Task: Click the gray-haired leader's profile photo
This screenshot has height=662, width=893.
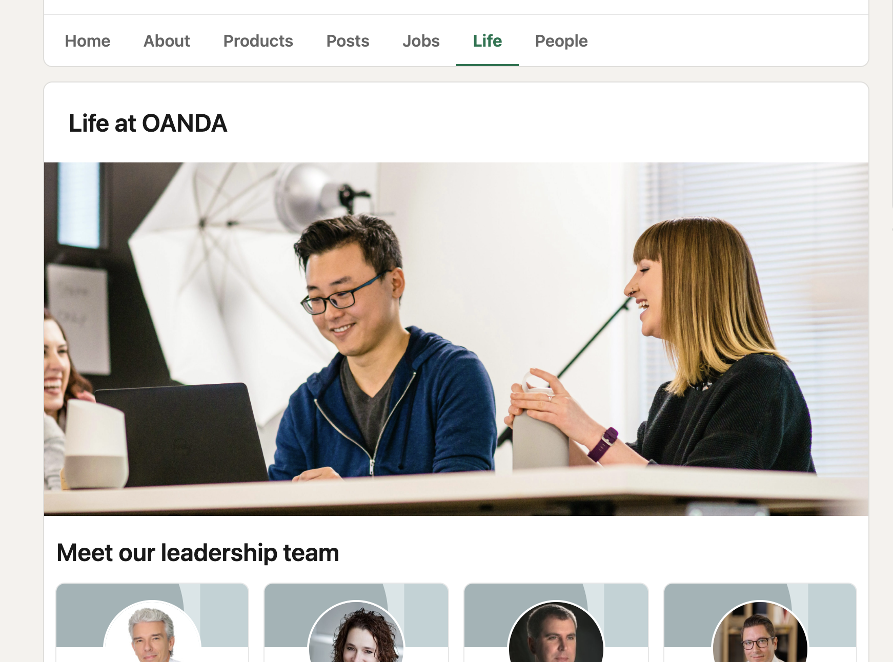Action: click(152, 632)
